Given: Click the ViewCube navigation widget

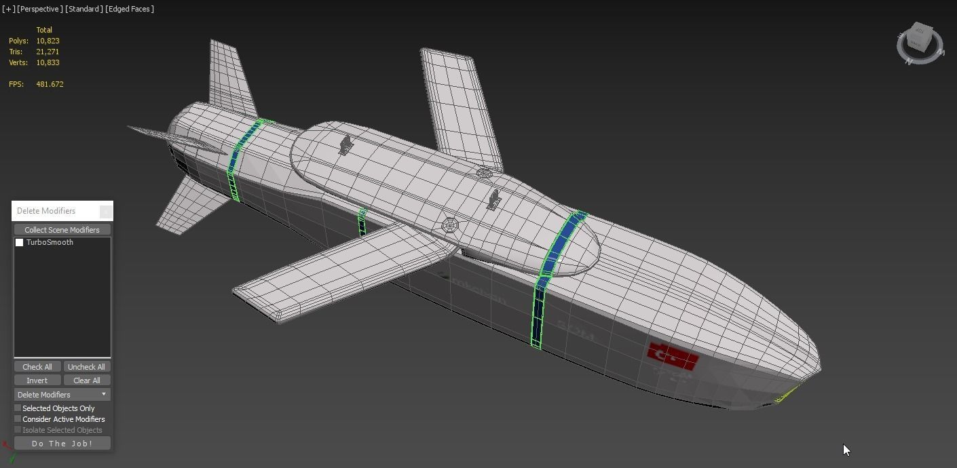Looking at the screenshot, I should [x=920, y=44].
